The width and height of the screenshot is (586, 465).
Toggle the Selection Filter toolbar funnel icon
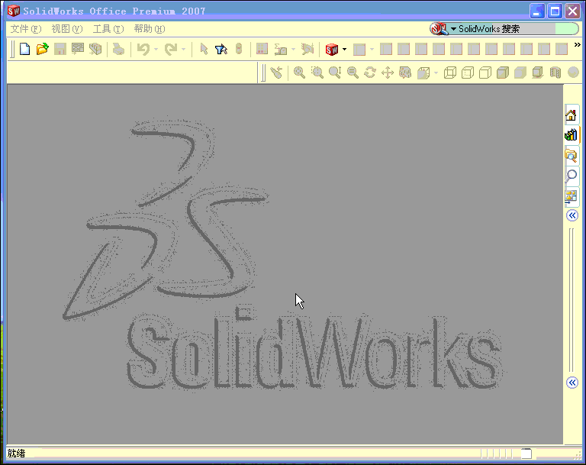[221, 49]
